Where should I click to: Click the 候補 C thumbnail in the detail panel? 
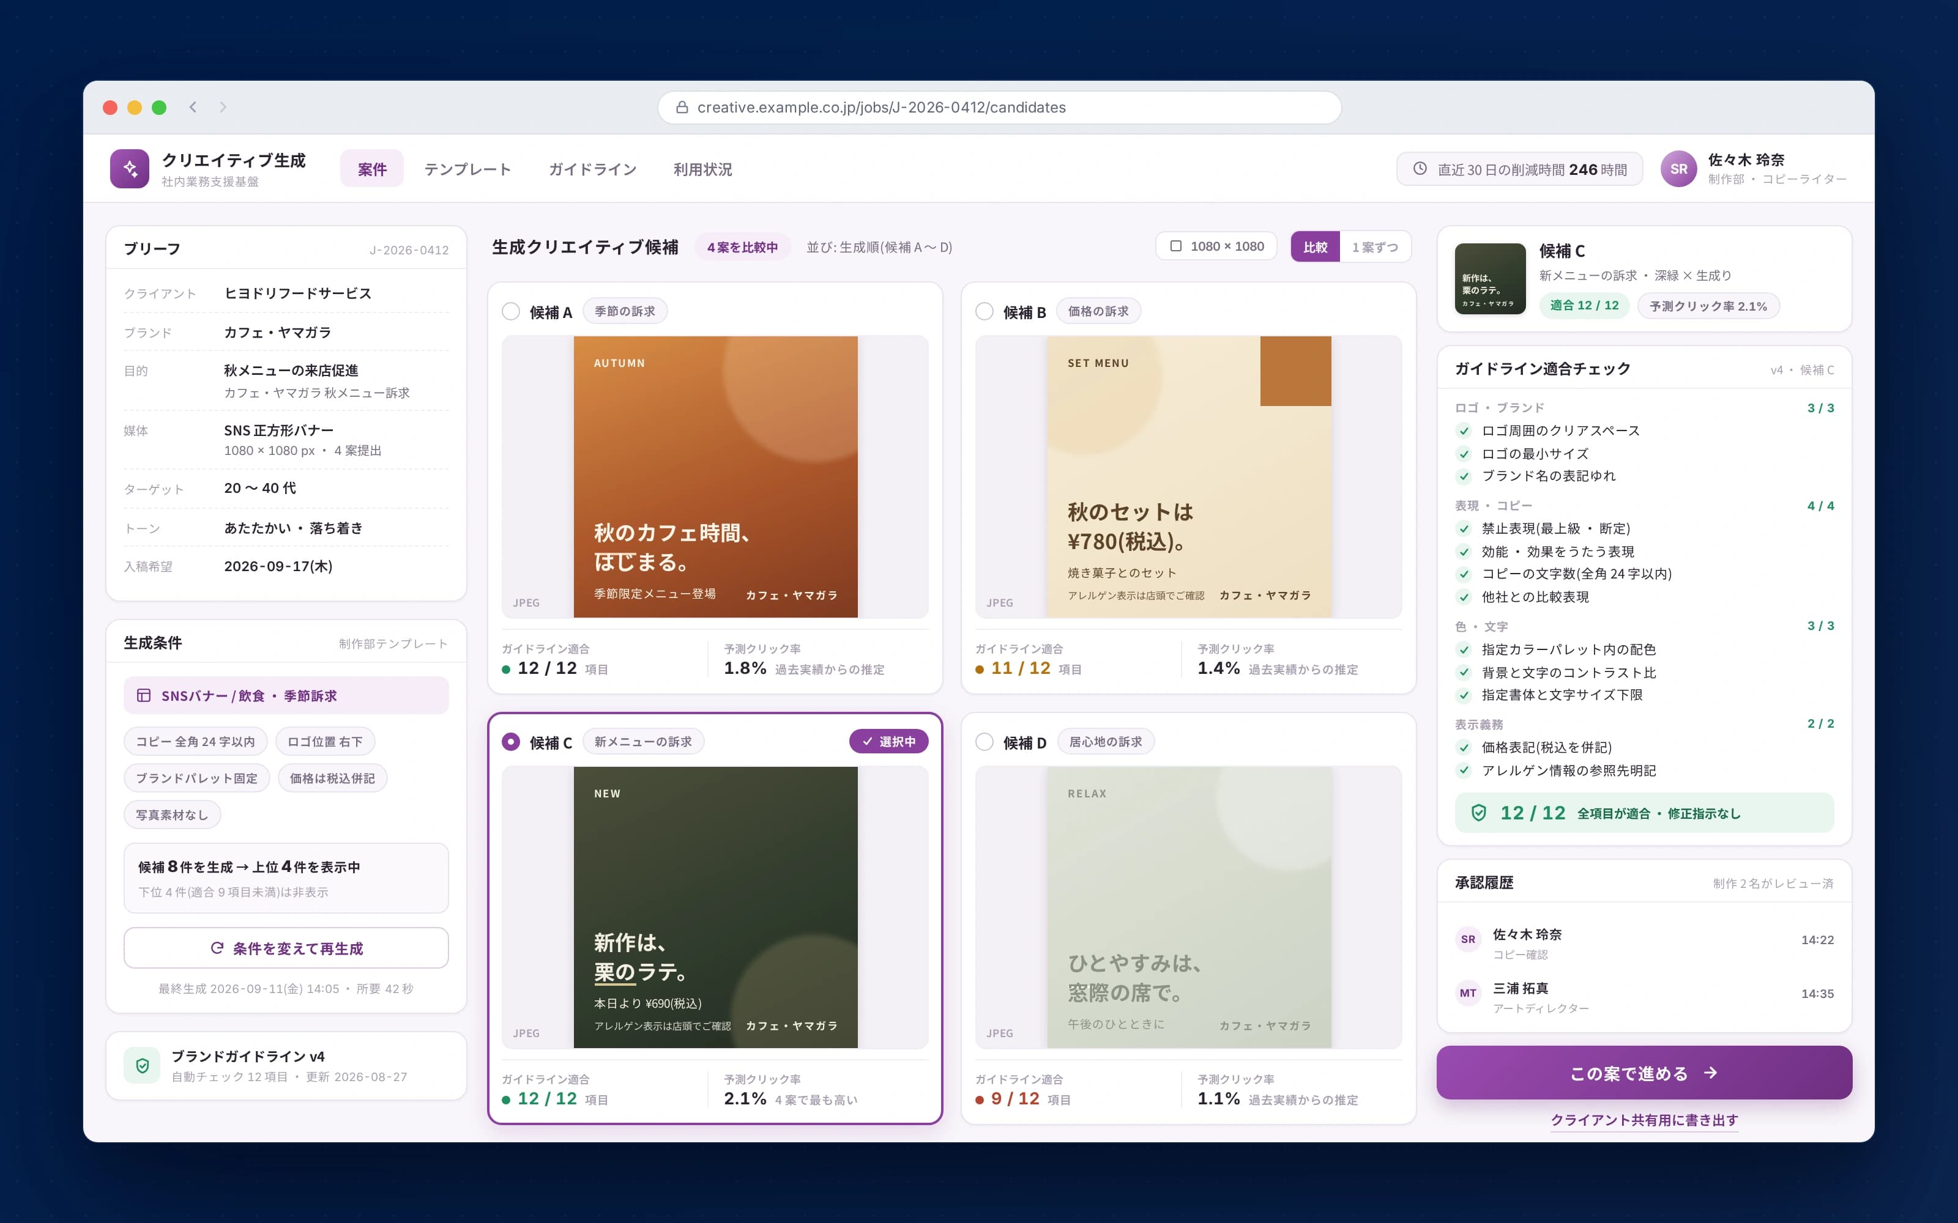pos(1489,279)
